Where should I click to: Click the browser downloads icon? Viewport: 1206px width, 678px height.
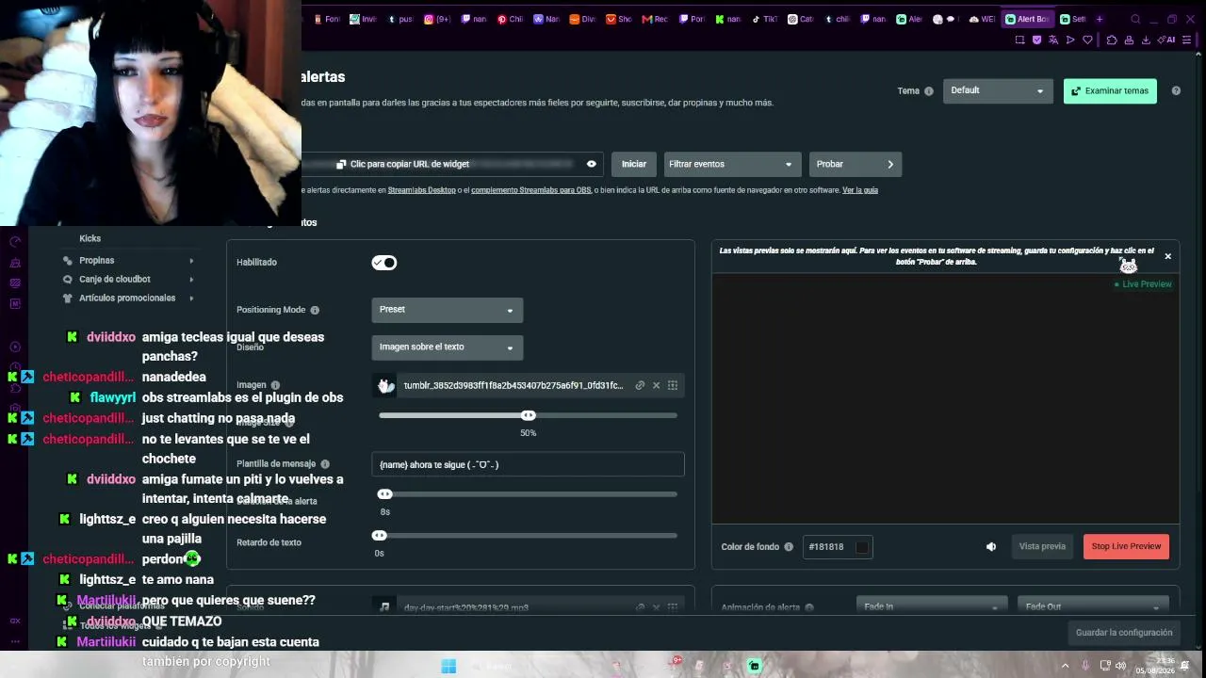[1146, 40]
